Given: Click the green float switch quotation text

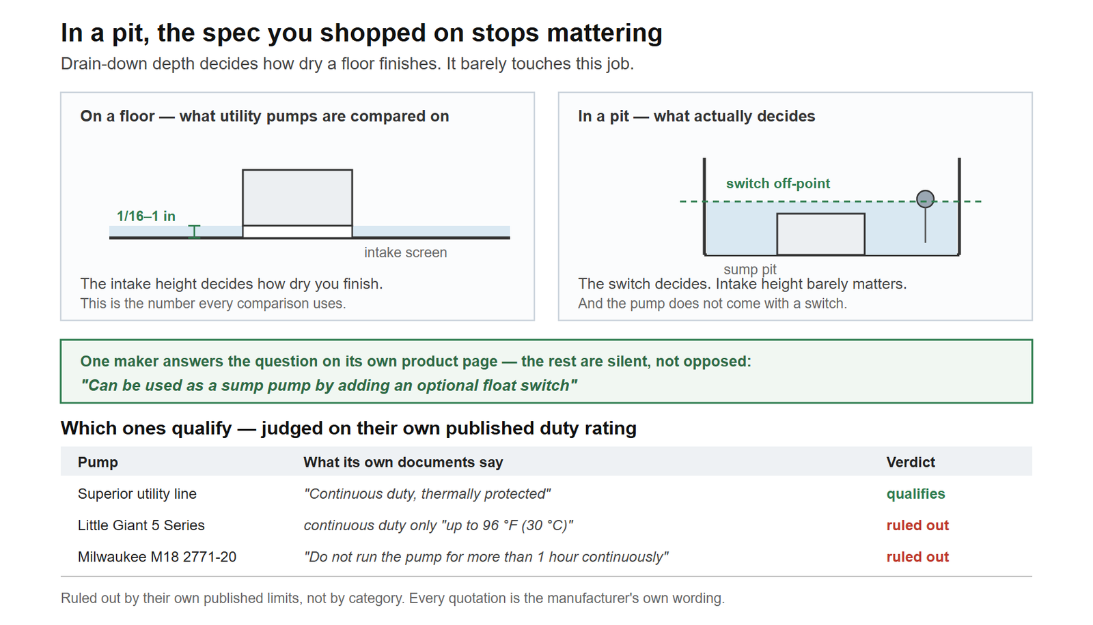Looking at the screenshot, I should [329, 386].
